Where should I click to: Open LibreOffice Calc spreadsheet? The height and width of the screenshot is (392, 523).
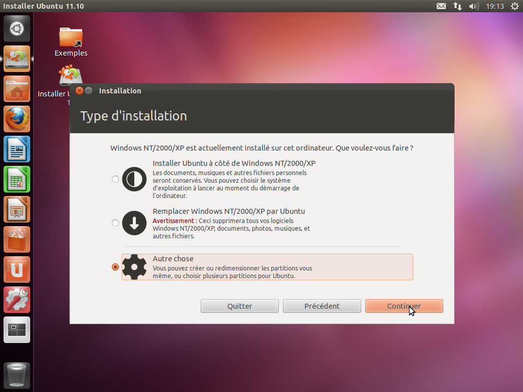(17, 179)
